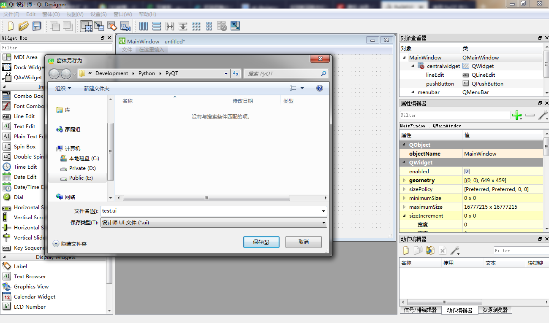Viewport: 549px width, 323px height.
Task: Apply the Lay Out Vertically icon
Action: [157, 26]
